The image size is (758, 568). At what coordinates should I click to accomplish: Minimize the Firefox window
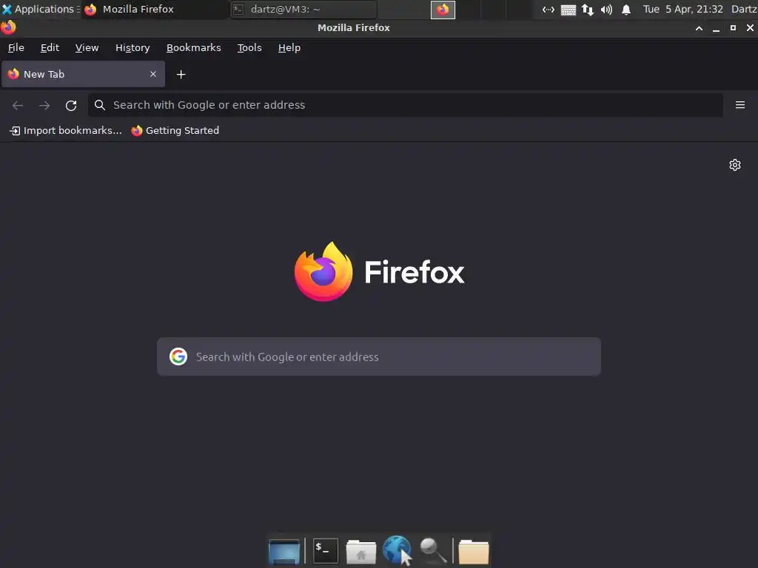716,28
